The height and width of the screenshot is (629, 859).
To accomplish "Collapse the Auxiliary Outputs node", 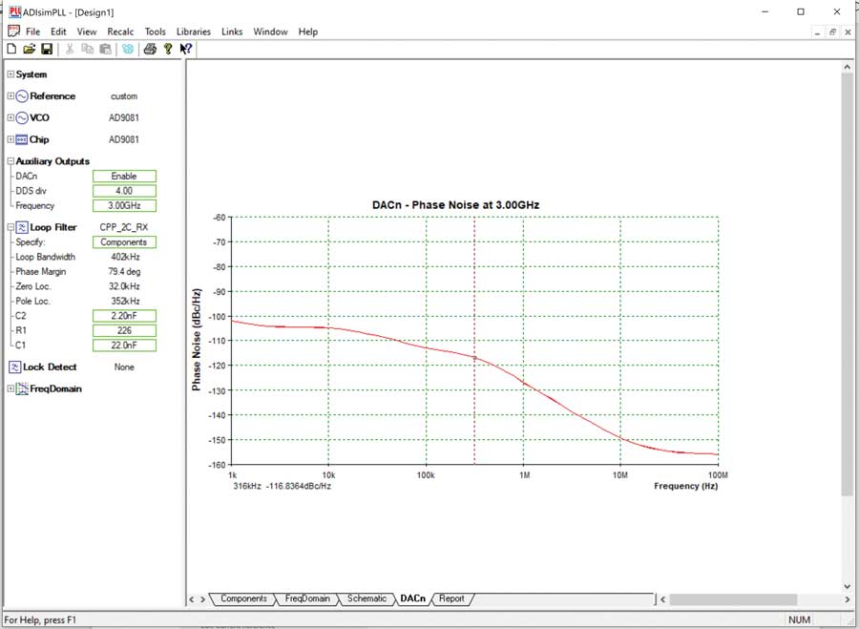I will point(10,161).
